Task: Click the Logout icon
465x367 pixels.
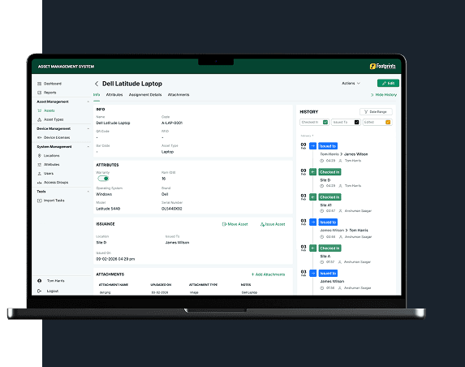Action: click(x=40, y=291)
